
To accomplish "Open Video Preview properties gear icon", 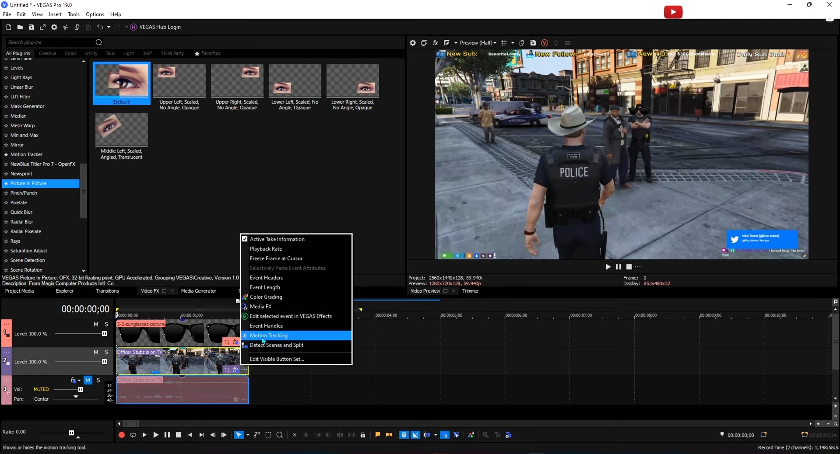I will click(412, 43).
